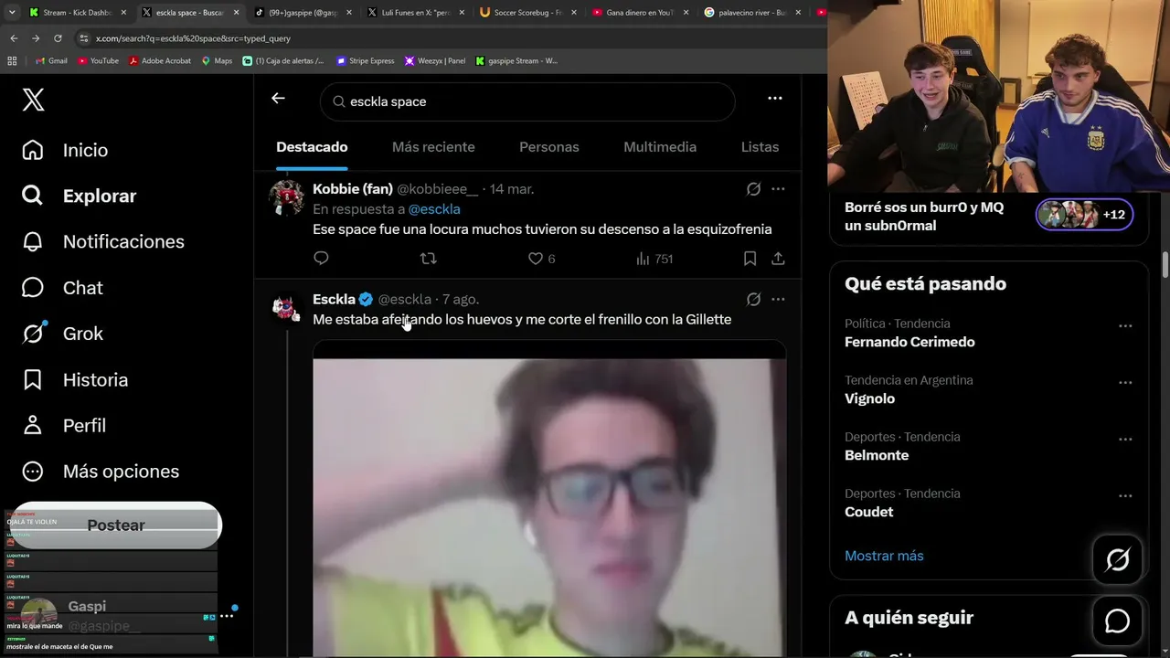Reload the page

pos(58,38)
